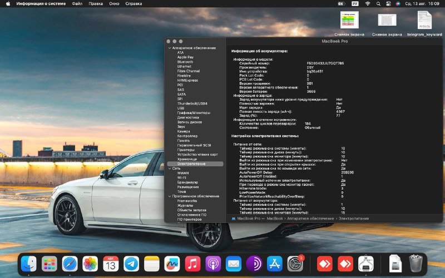This screenshot has width=445, height=278.
Task: Click the MacBook path bar segment
Action: [x=275, y=219]
